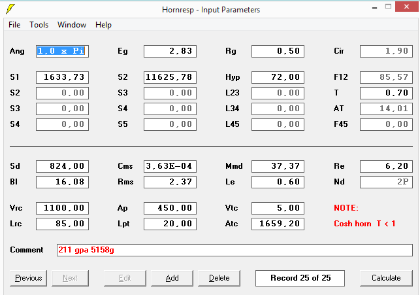The image size is (420, 295).
Task: Click the Rg value field
Action: tap(278, 51)
